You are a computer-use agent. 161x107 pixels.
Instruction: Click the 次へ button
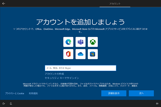pyautogui.click(x=141, y=93)
